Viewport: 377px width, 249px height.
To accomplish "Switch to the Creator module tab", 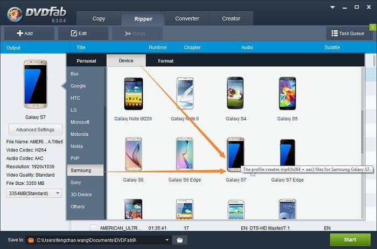I will pos(231,18).
